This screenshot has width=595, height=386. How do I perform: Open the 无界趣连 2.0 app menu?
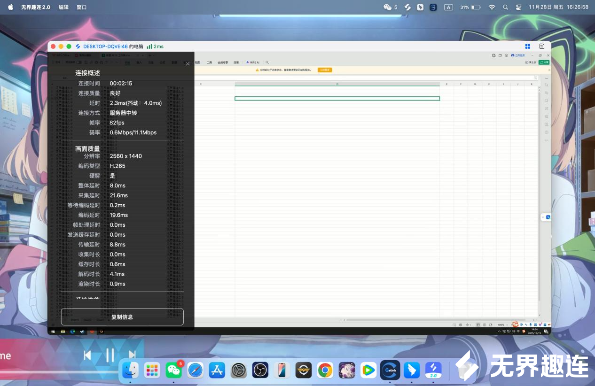[36, 7]
